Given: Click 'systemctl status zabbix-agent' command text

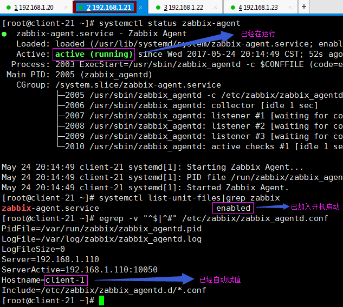Looking at the screenshot, I should coord(170,23).
